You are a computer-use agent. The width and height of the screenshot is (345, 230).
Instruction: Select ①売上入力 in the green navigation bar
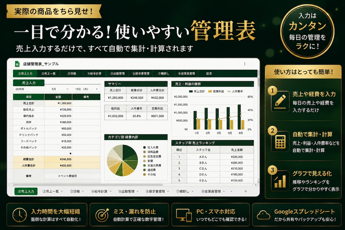pos(25,74)
